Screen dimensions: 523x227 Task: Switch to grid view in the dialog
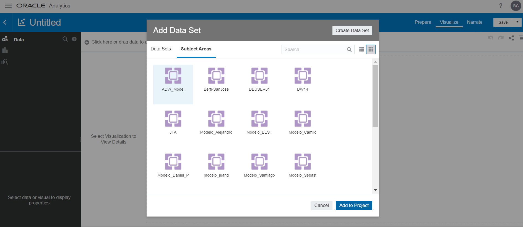[x=371, y=49]
